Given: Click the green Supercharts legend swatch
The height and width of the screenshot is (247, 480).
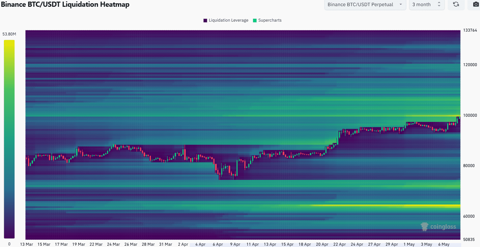Looking at the screenshot, I should 255,20.
